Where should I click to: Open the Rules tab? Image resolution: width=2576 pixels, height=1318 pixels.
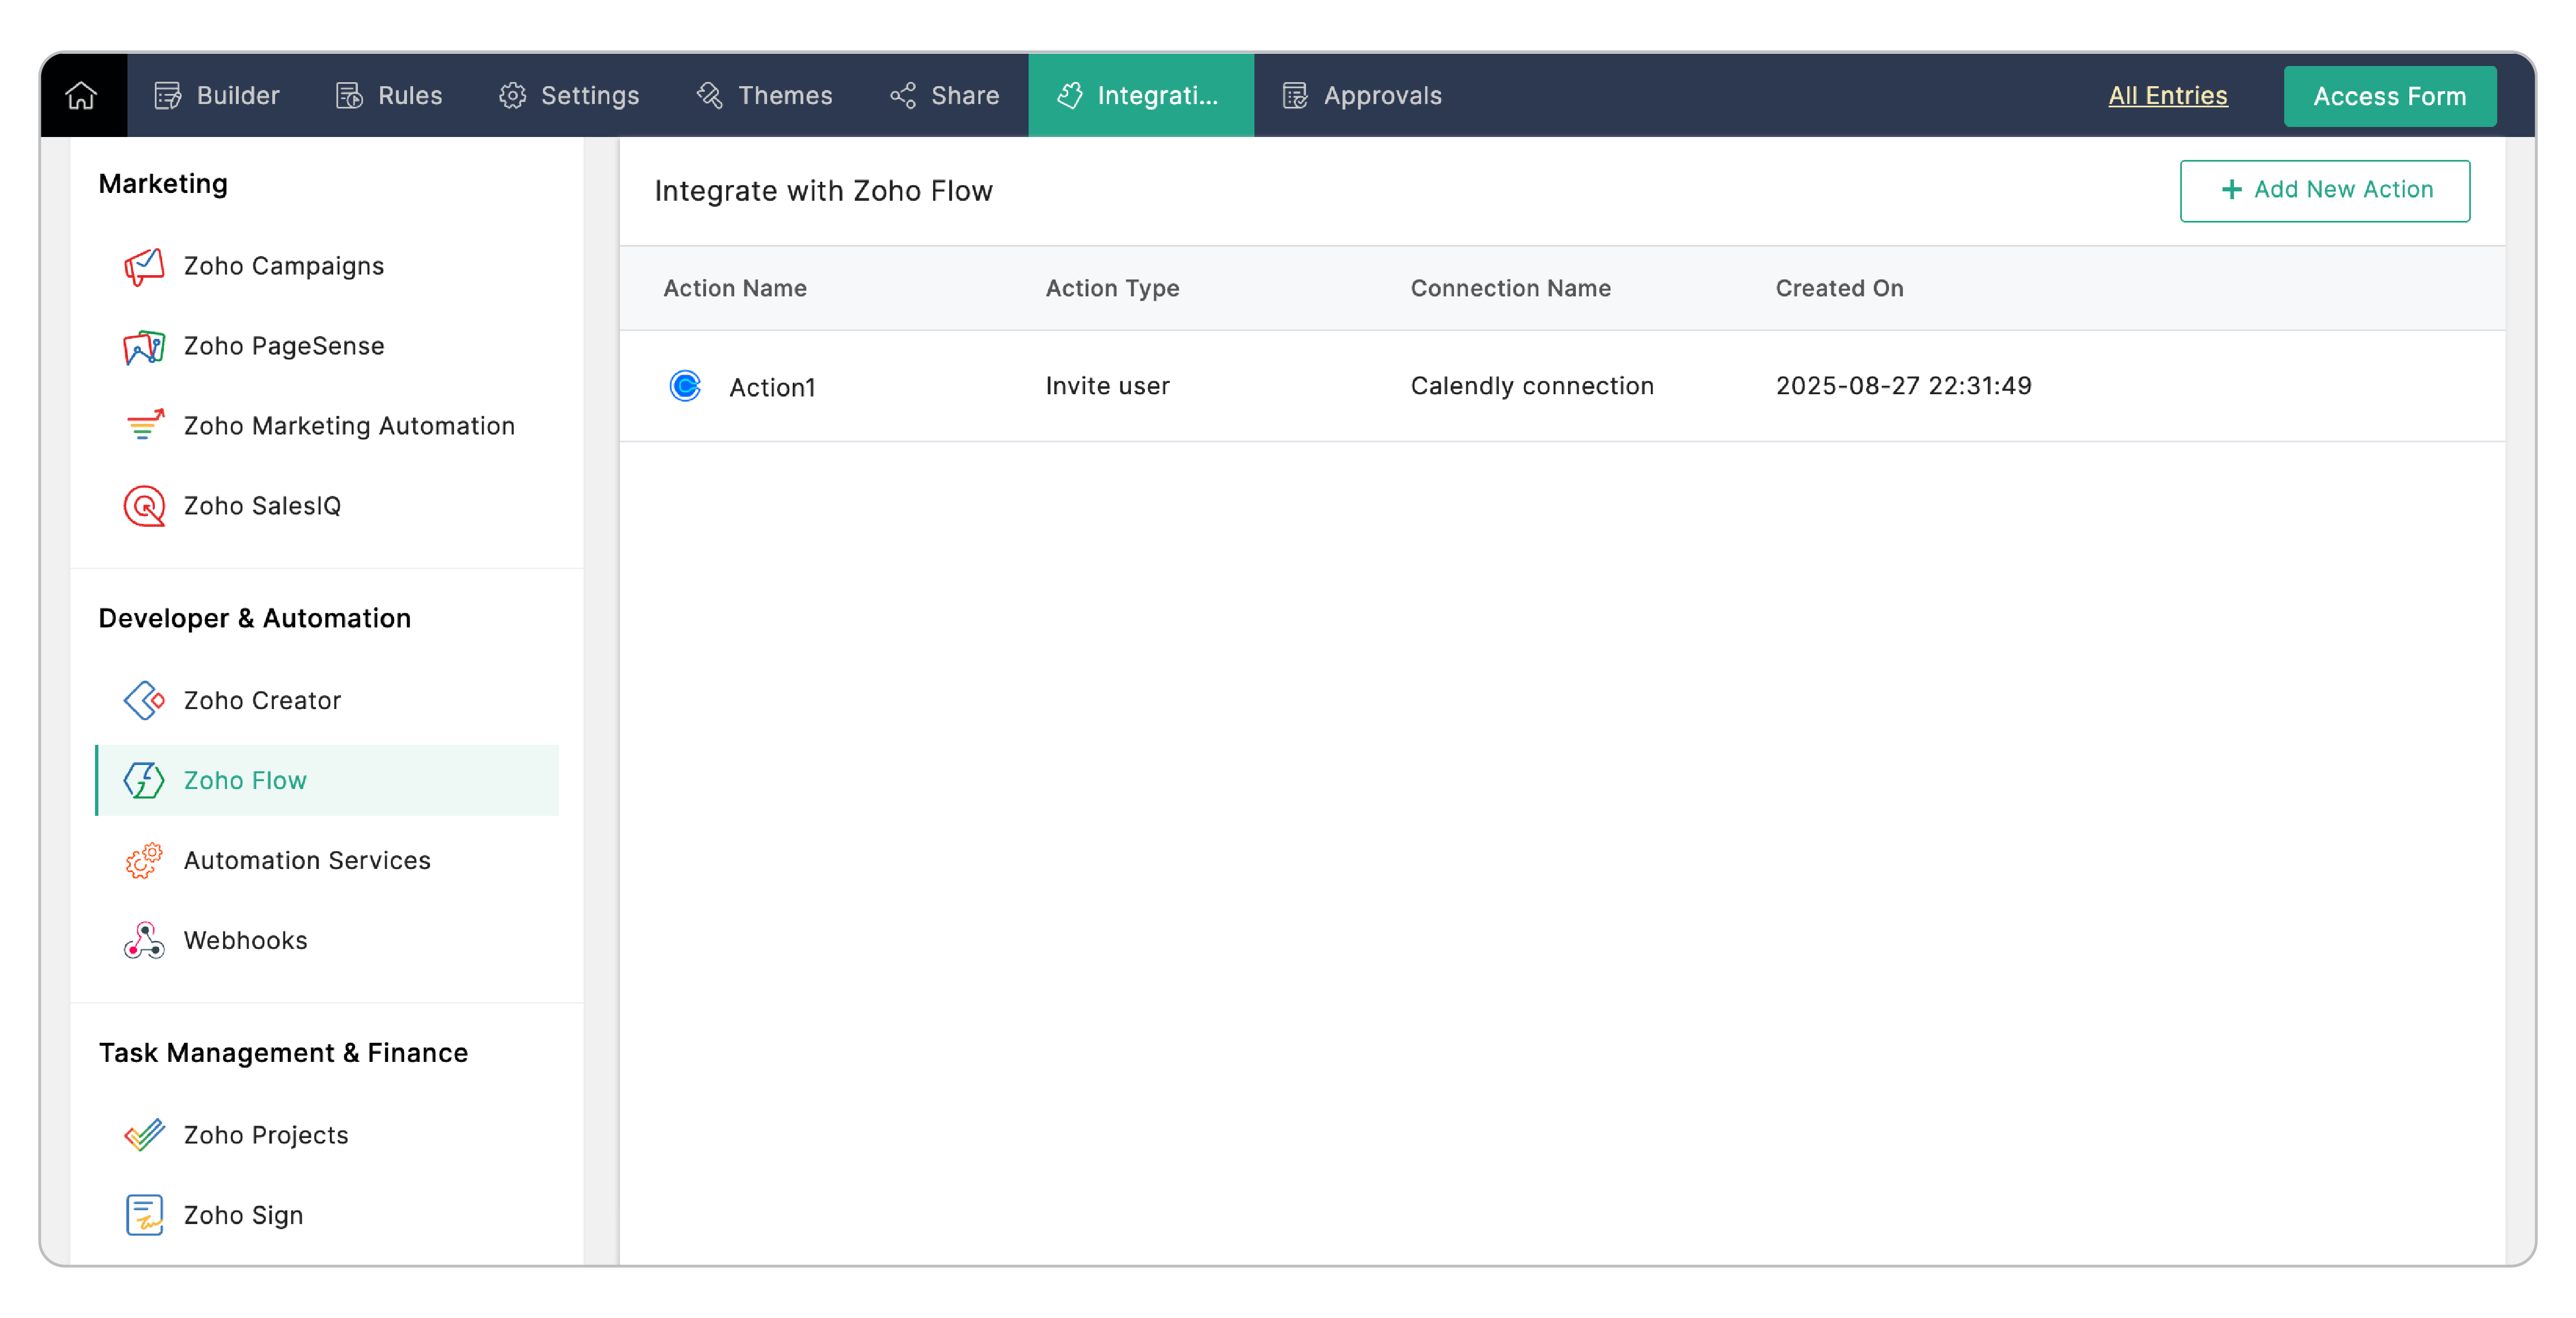(x=389, y=96)
